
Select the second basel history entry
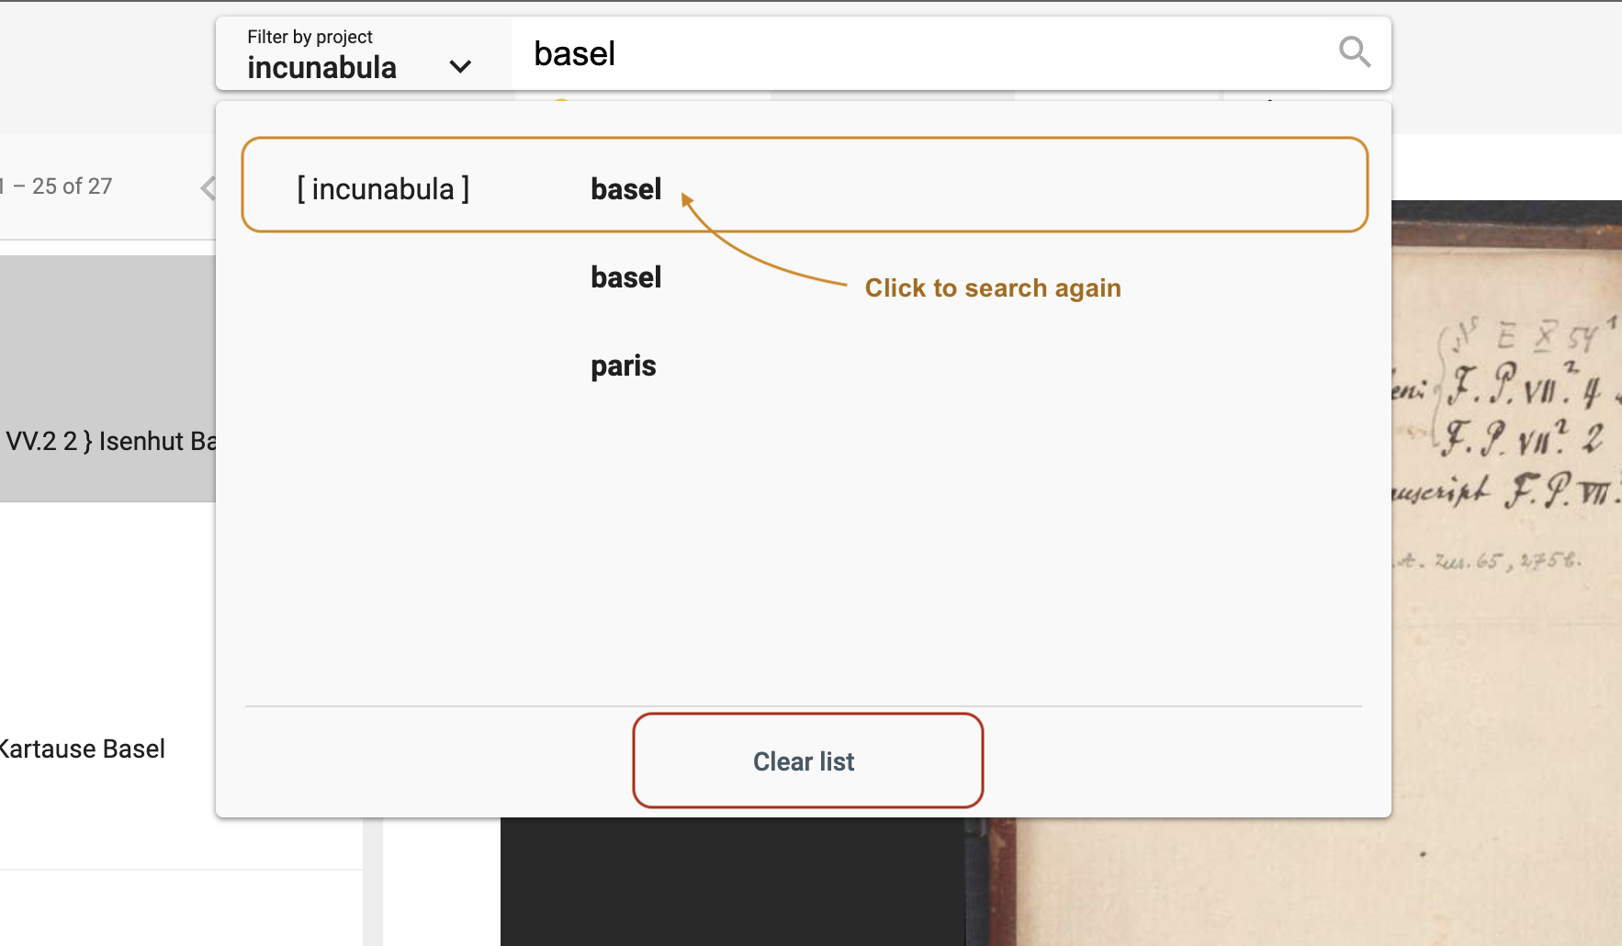pyautogui.click(x=625, y=276)
